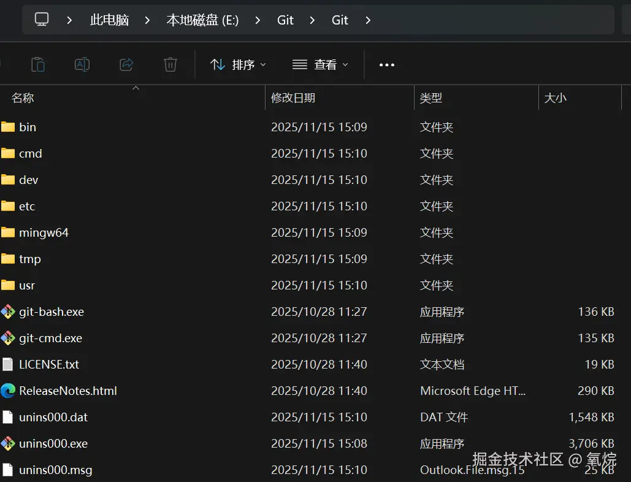The image size is (631, 482).
Task: Click the usr folder name
Action: coord(27,286)
